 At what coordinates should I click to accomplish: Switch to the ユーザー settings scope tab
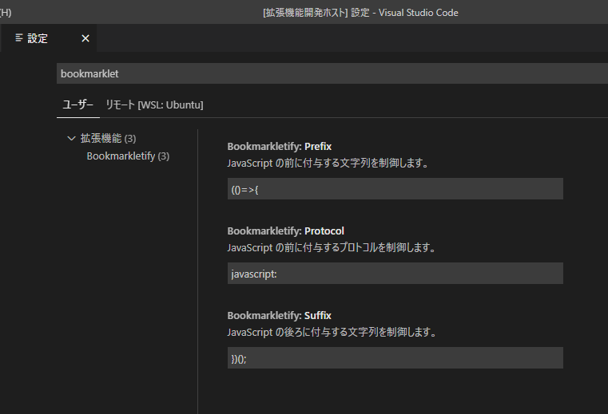click(78, 104)
